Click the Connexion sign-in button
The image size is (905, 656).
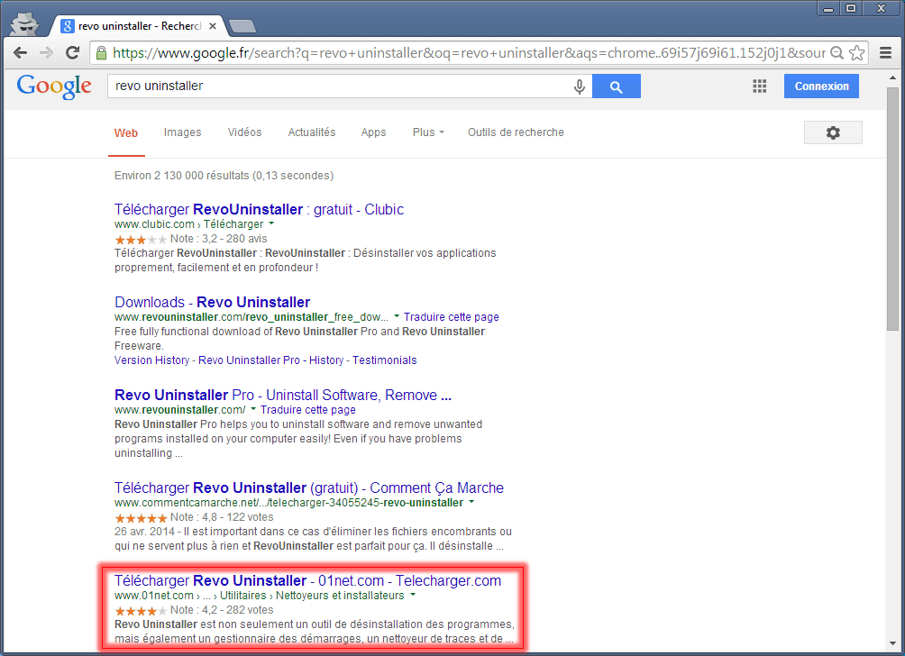[x=821, y=87]
